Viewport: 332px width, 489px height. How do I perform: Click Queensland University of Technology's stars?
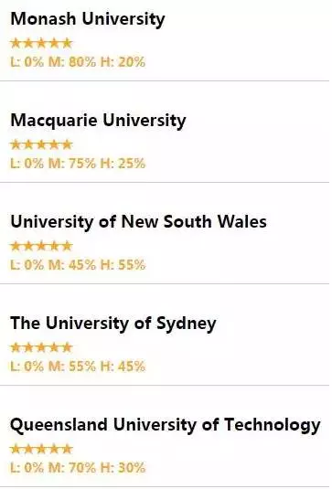41,449
